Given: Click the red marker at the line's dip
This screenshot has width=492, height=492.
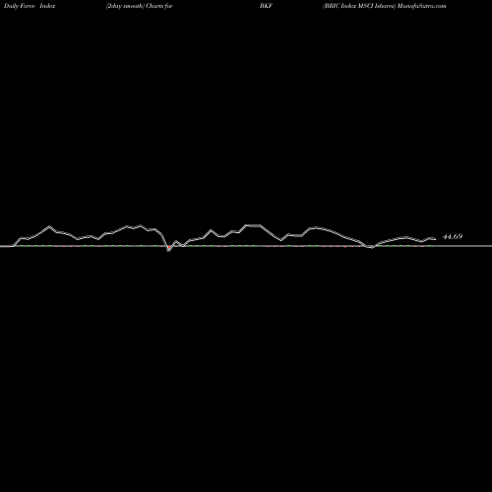Looking at the screenshot, I should [x=169, y=247].
